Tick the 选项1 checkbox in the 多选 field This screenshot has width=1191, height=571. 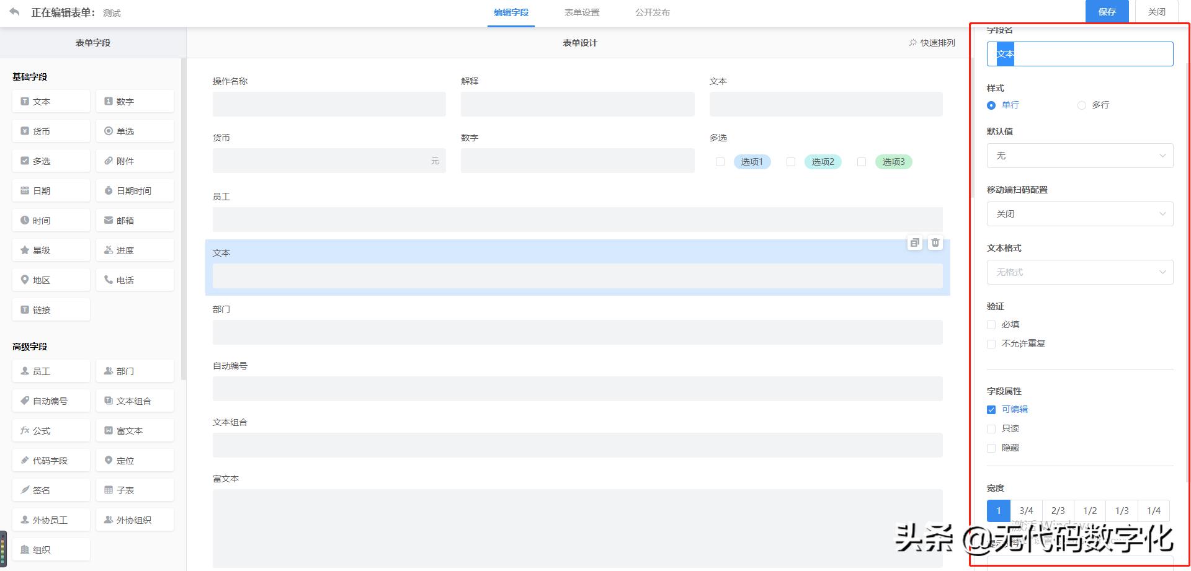[720, 162]
